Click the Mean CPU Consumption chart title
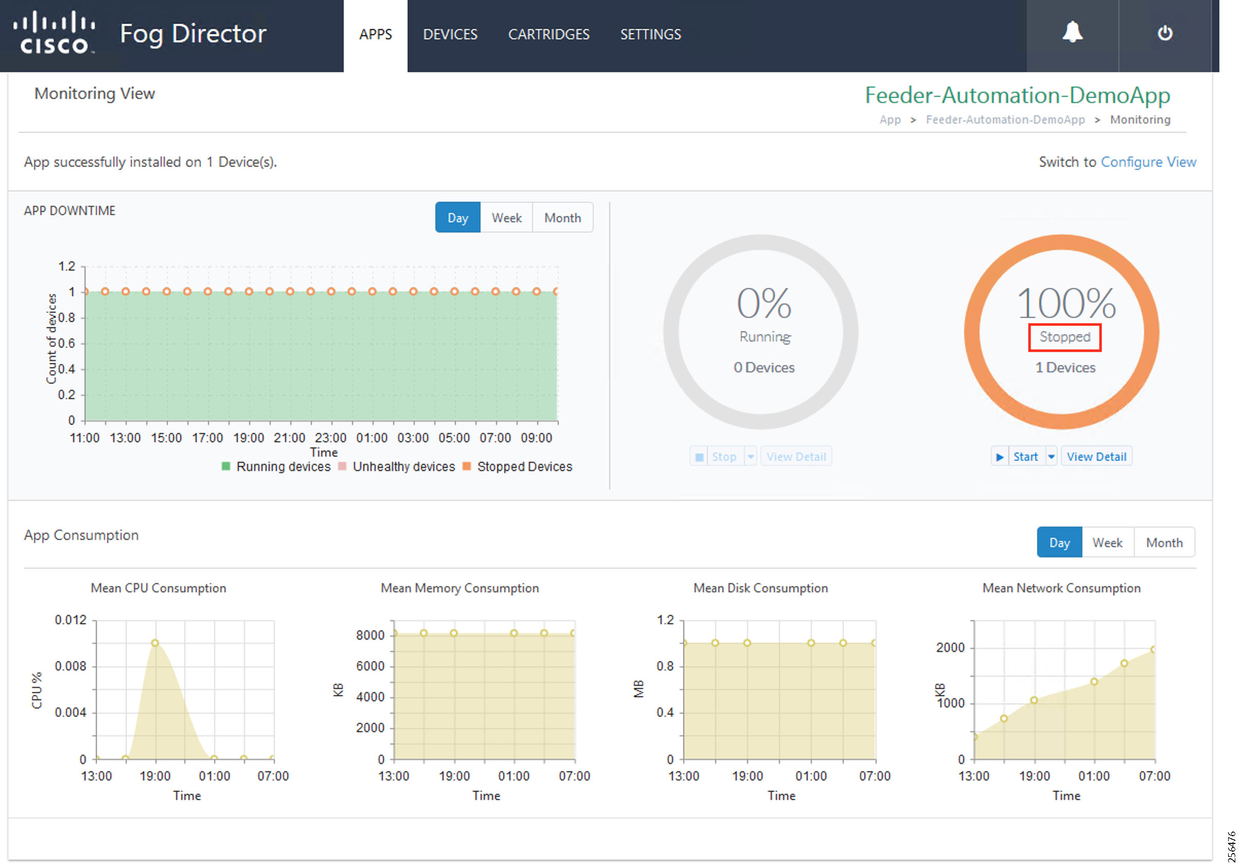Screen dimensions: 1241x866 (x=158, y=588)
